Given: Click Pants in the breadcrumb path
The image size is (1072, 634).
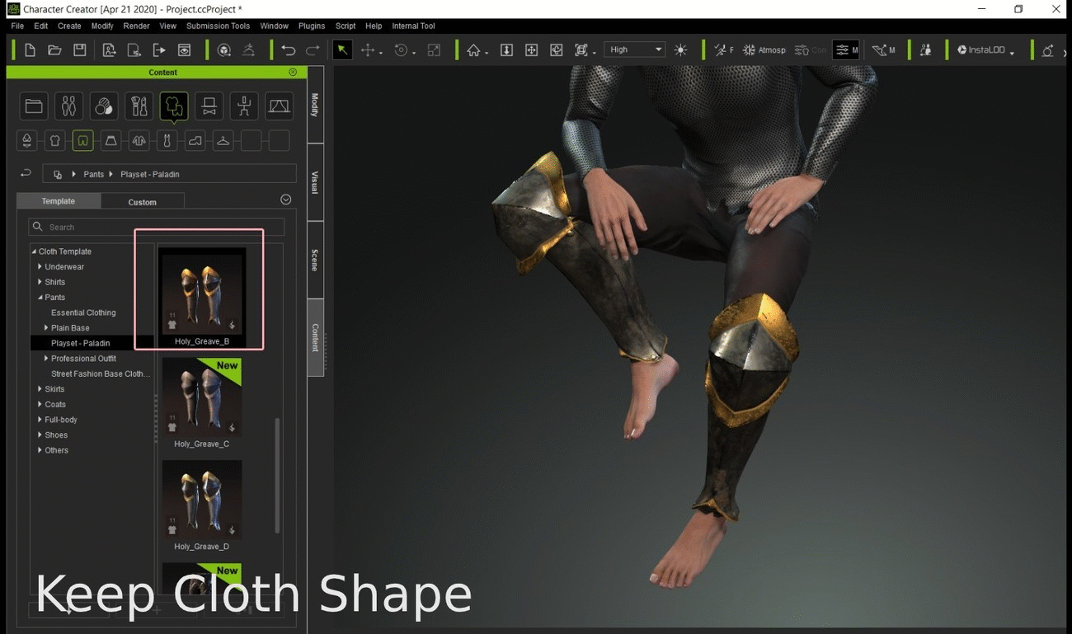Looking at the screenshot, I should click(x=93, y=174).
